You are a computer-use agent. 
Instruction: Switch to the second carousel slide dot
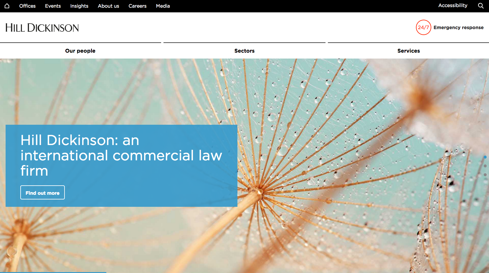point(485,166)
